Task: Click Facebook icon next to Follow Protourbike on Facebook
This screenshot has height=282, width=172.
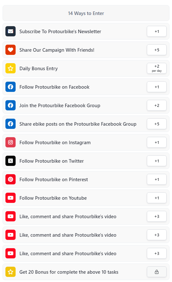Action: click(11, 87)
